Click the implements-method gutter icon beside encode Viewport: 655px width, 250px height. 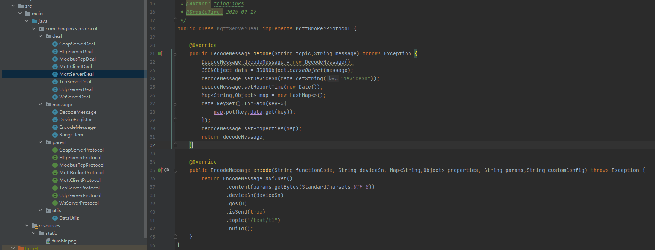tap(160, 170)
